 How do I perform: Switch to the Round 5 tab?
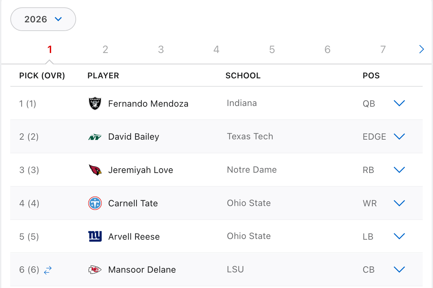(x=272, y=50)
